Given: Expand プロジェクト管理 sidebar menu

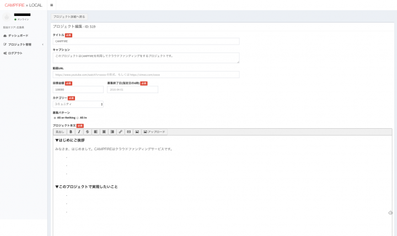Looking at the screenshot, I should [22, 44].
